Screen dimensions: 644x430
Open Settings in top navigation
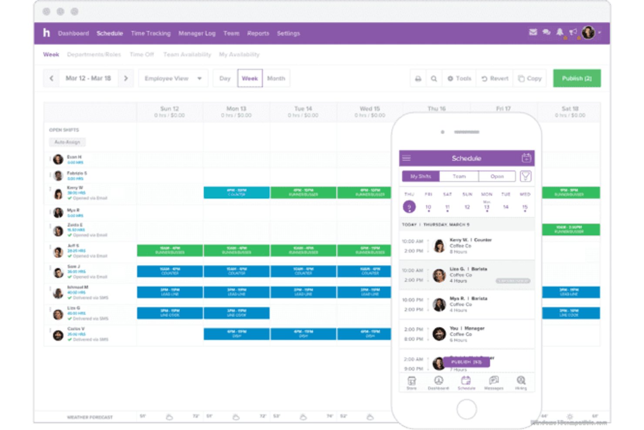click(288, 33)
